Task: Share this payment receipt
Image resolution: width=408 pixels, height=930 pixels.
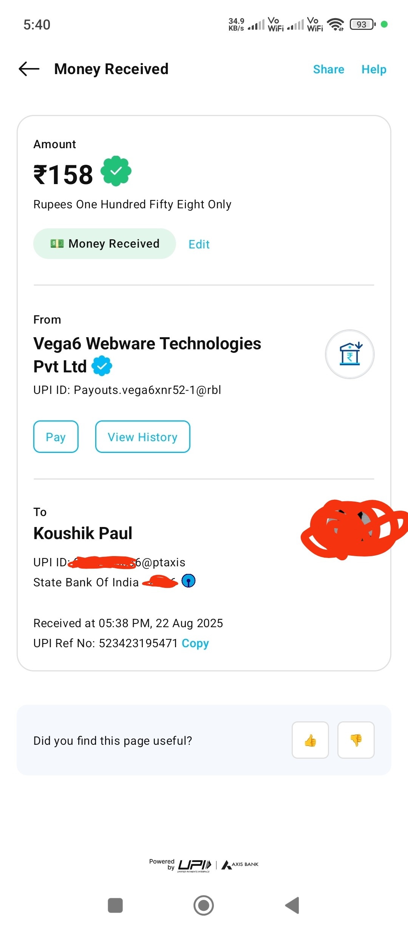Action: (x=328, y=70)
